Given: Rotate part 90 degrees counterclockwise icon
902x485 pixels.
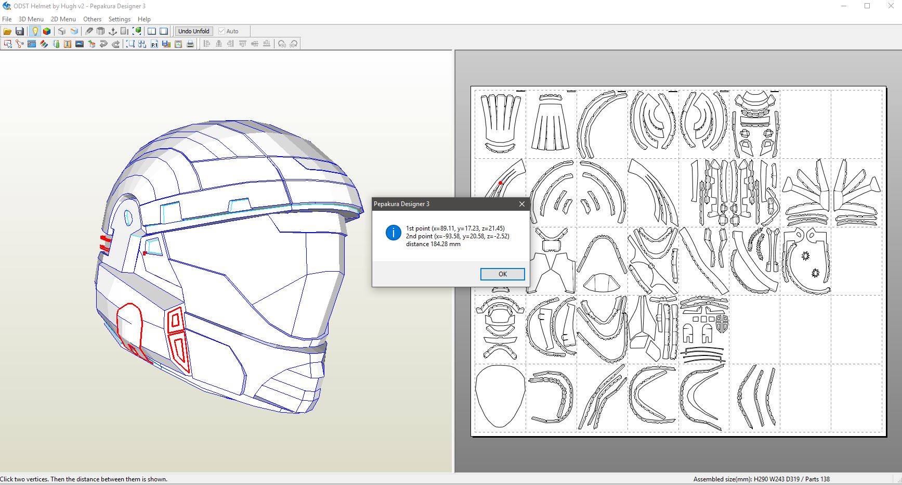Looking at the screenshot, I should tap(281, 44).
